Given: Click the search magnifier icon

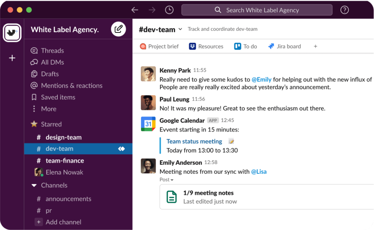Looking at the screenshot, I should pyautogui.click(x=218, y=10).
